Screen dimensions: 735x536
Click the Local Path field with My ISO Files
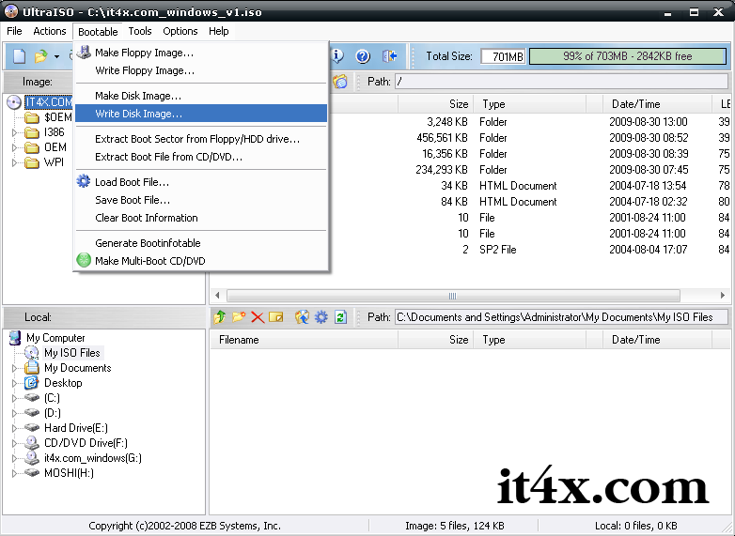click(561, 317)
